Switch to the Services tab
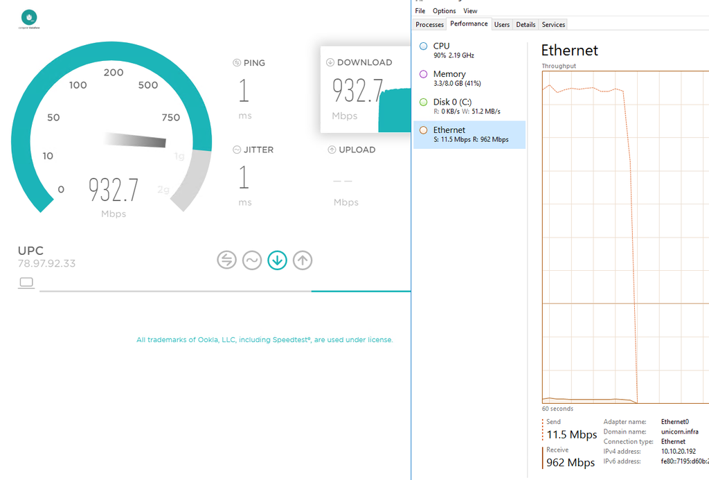 553,24
